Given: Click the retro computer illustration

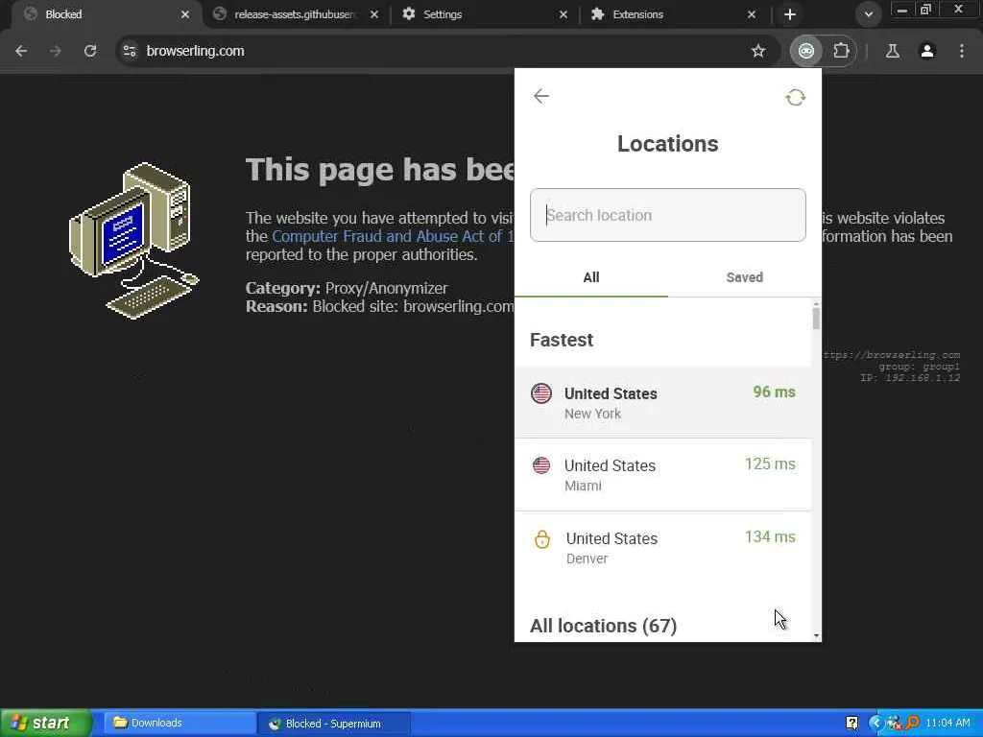Looking at the screenshot, I should point(133,241).
